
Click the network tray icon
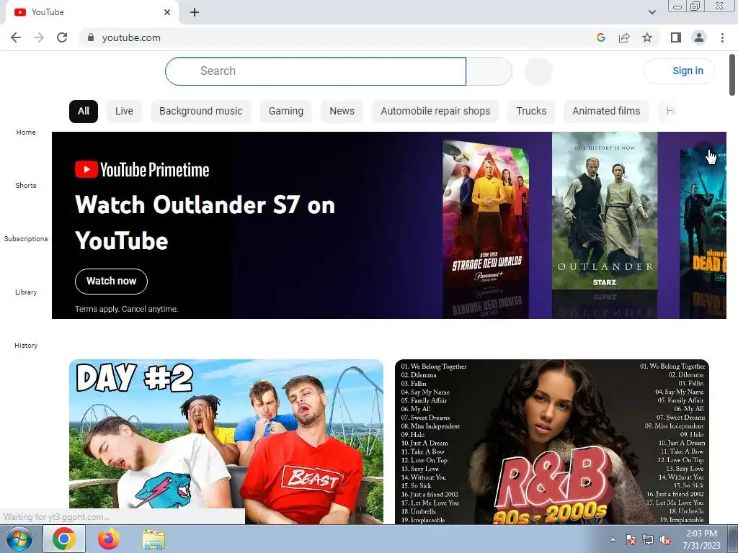(648, 539)
